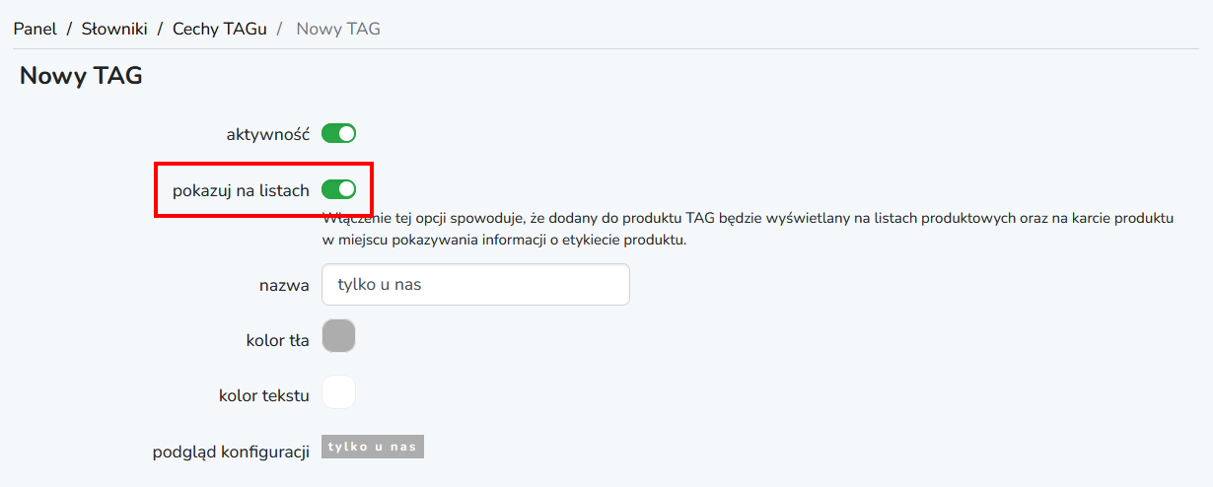Click the pokazuj na listach label
Screen dimensions: 1213x487
241,190
